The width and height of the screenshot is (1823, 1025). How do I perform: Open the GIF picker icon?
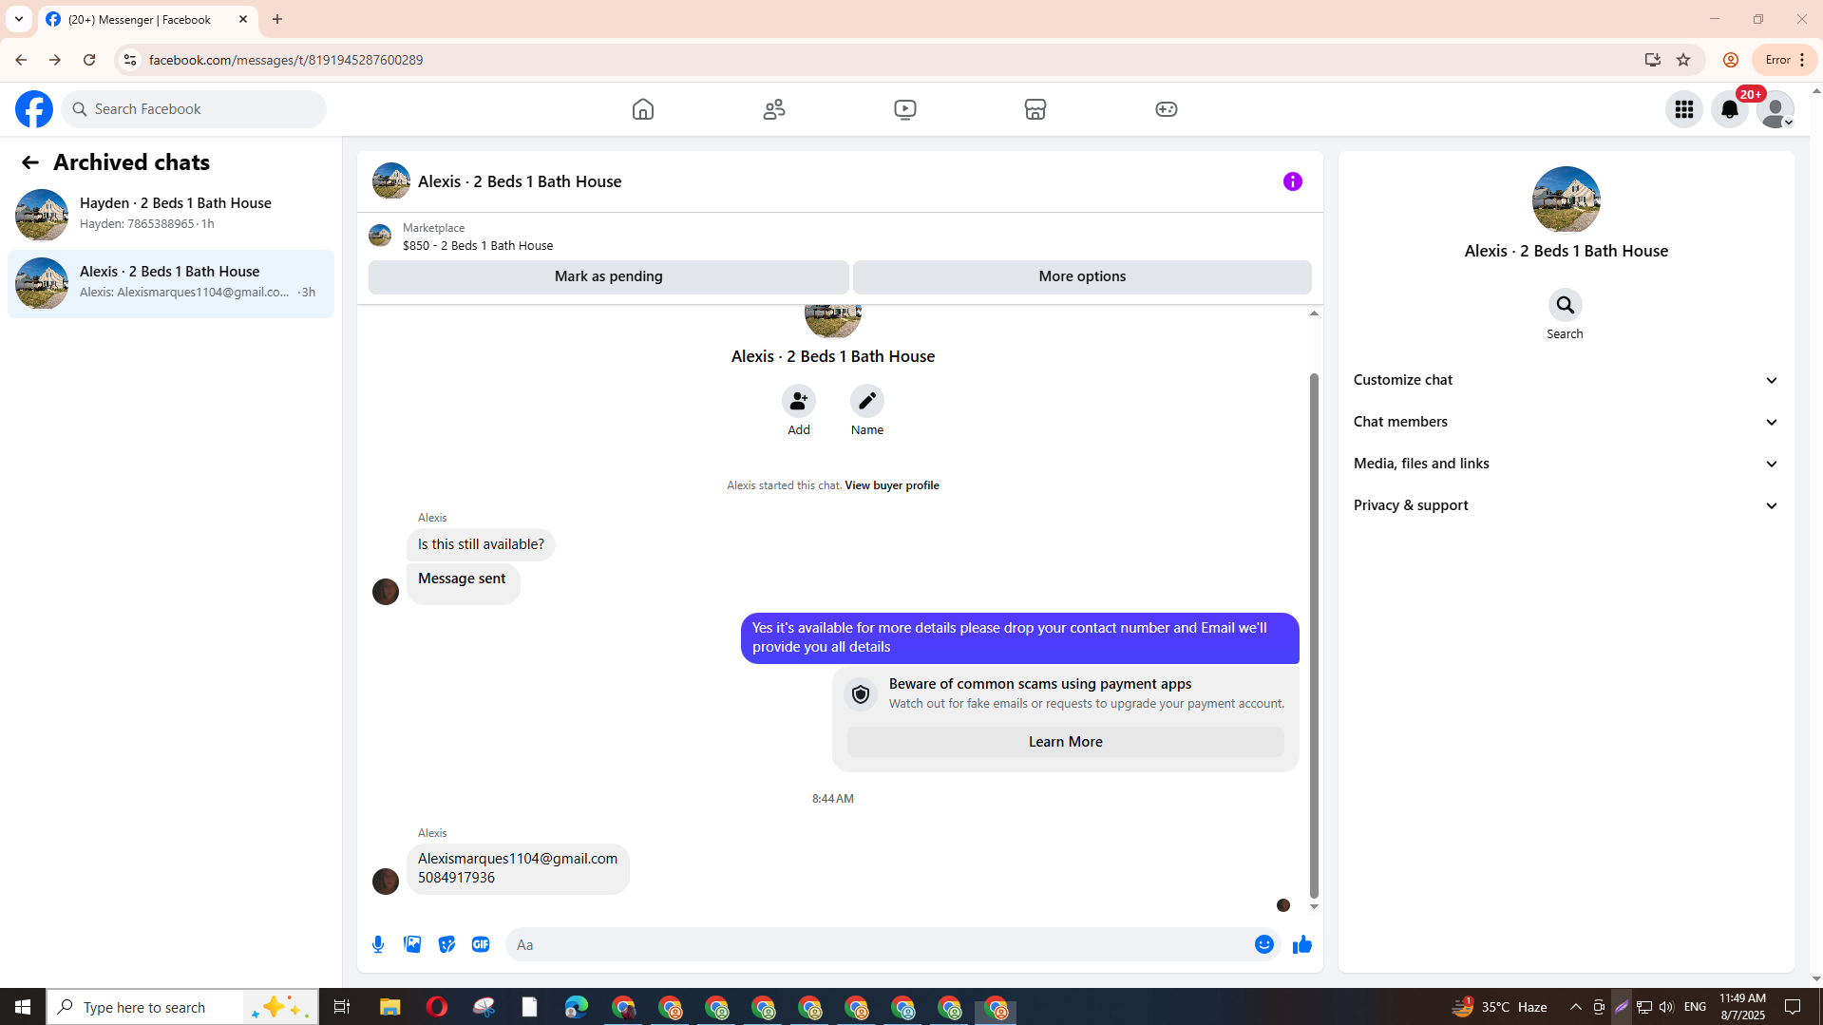tap(481, 944)
